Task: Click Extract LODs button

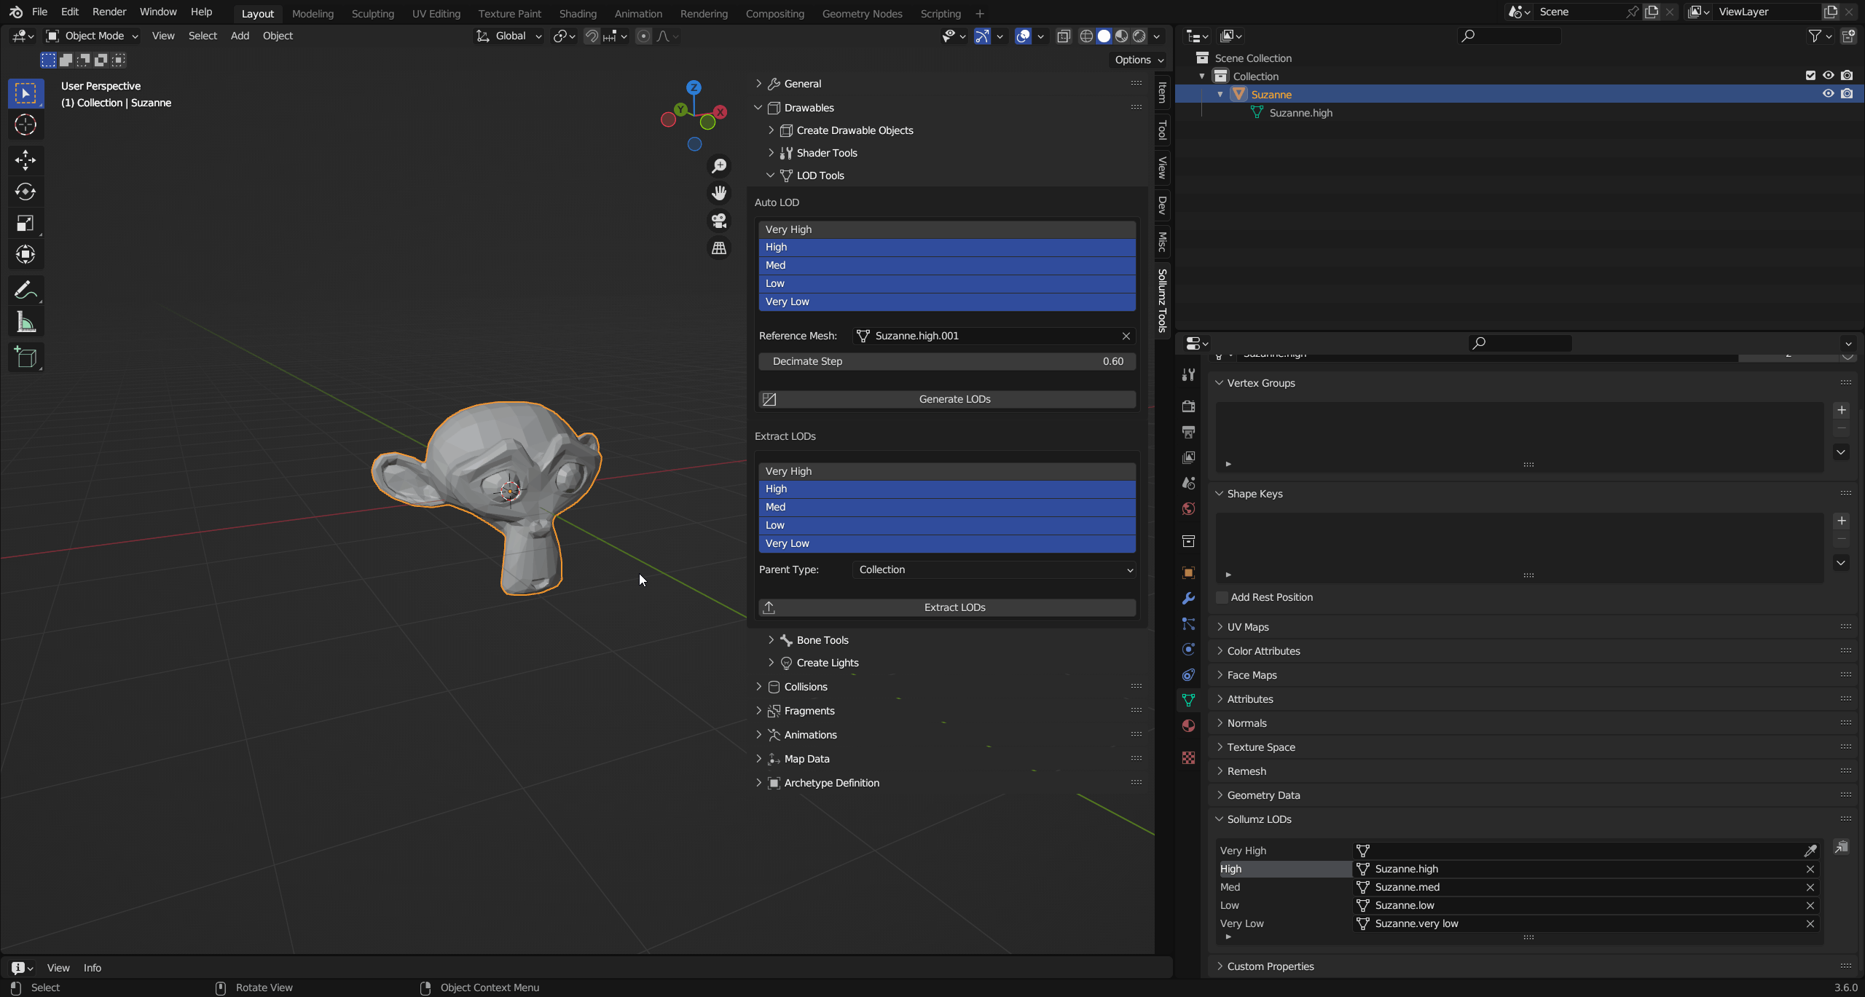Action: coord(947,607)
